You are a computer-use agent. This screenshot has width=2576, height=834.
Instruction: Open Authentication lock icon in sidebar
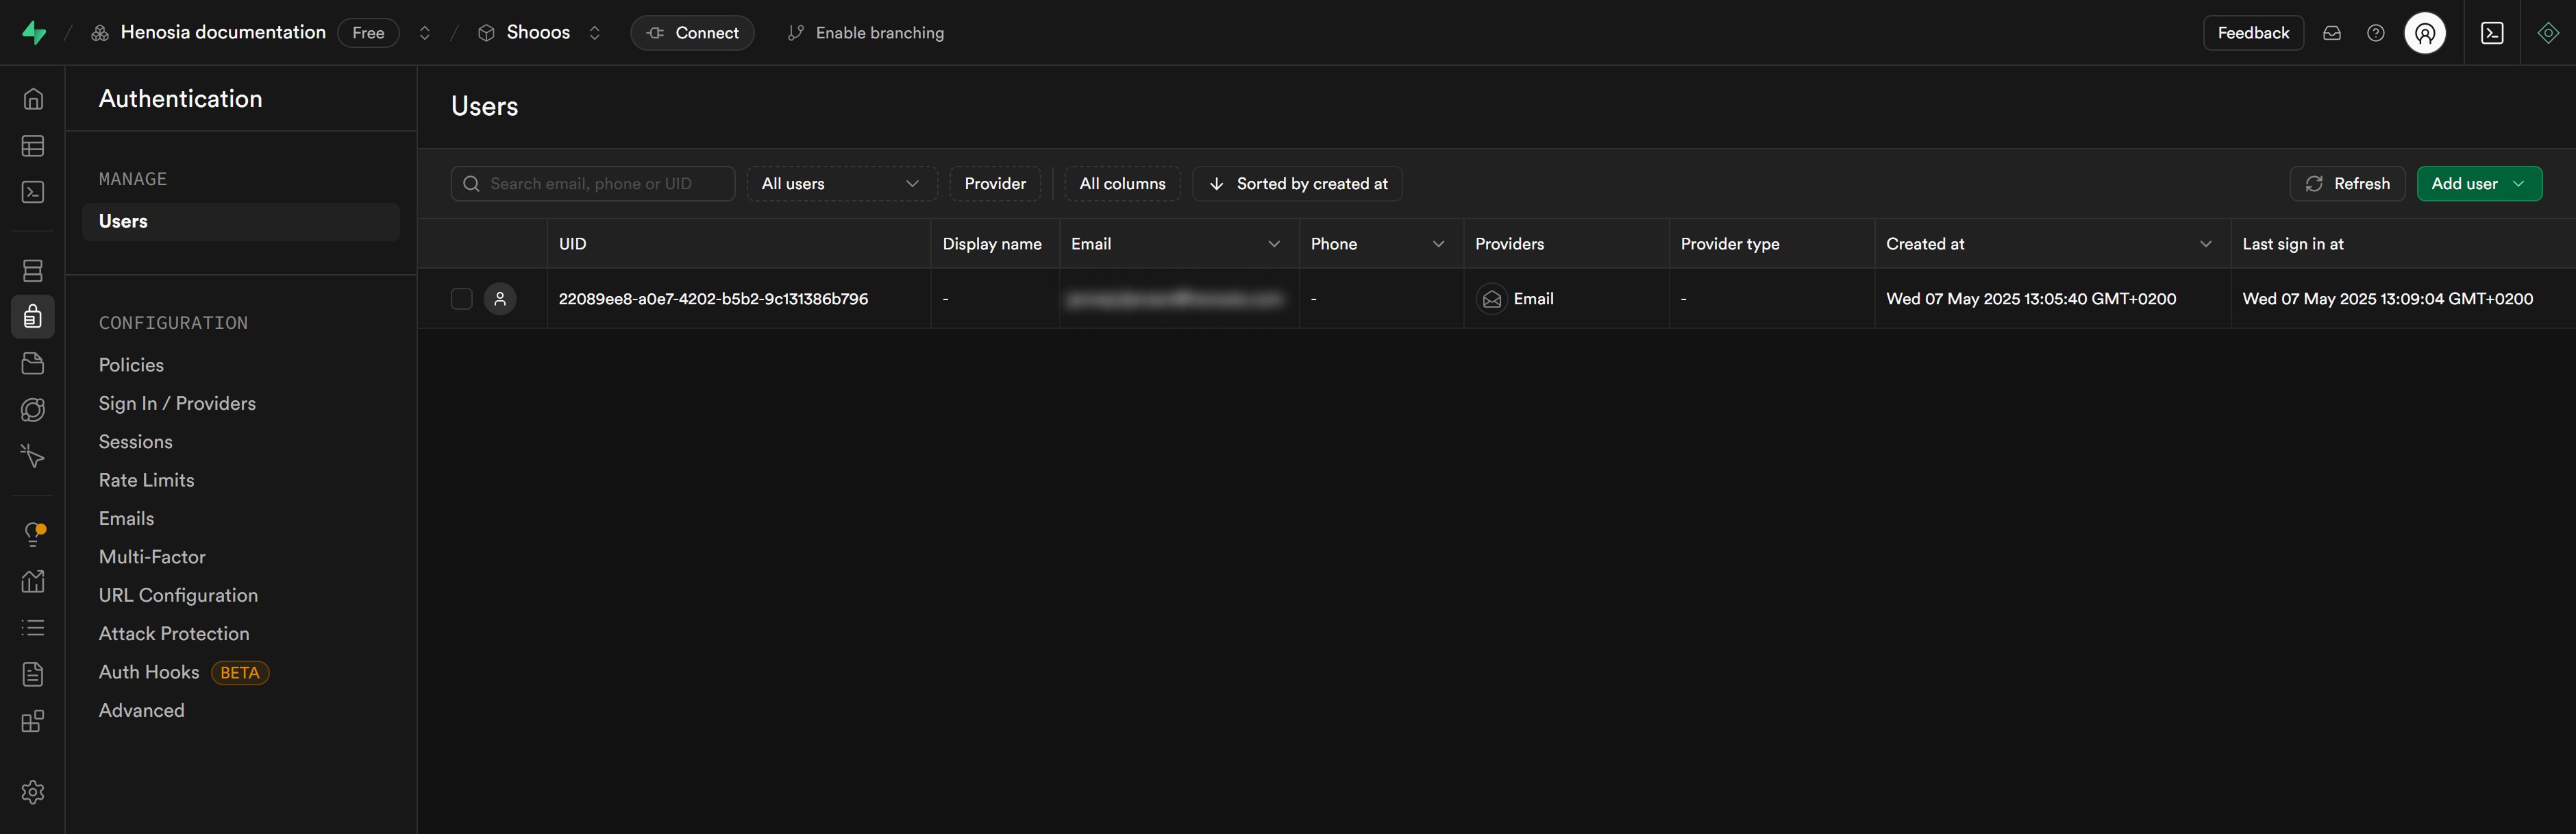33,317
